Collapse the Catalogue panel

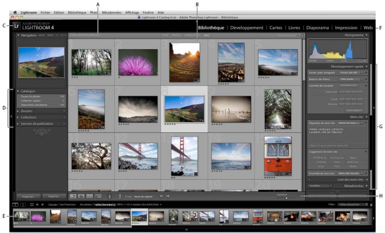pyautogui.click(x=18, y=91)
